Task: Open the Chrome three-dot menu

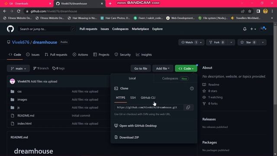Action: pyautogui.click(x=272, y=11)
